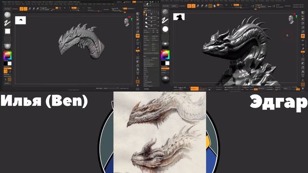The image size is (308, 173).
Task: Open material sphere picker in left ZBrush window
Action: (x=8, y=47)
